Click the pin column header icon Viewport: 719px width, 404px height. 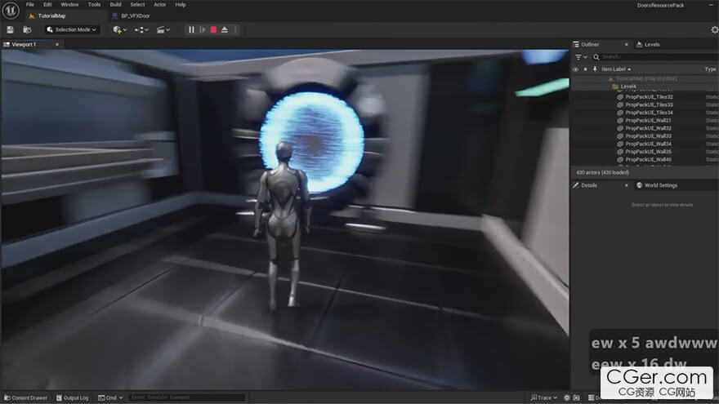click(x=595, y=69)
